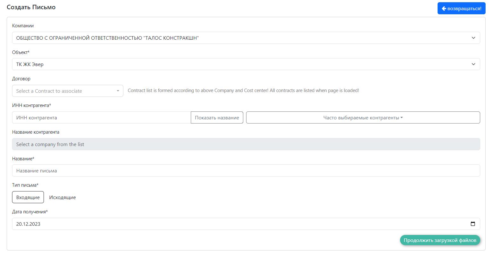Click the 'Объект*' label
The width and height of the screenshot is (491, 254).
[21, 52]
